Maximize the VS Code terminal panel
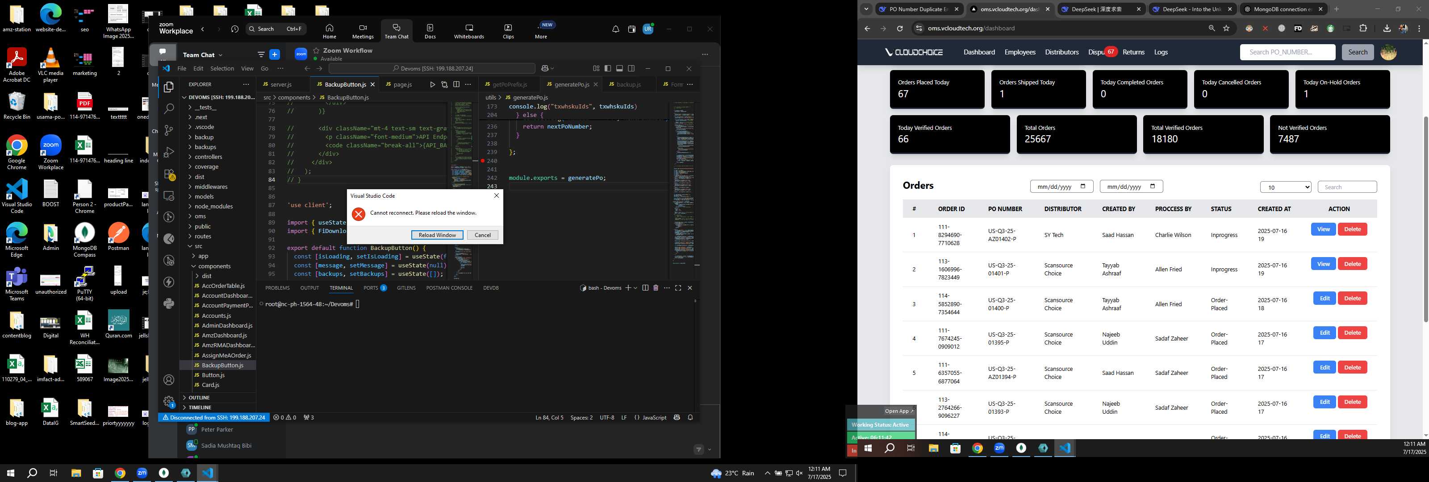The width and height of the screenshot is (1429, 482). (x=678, y=288)
